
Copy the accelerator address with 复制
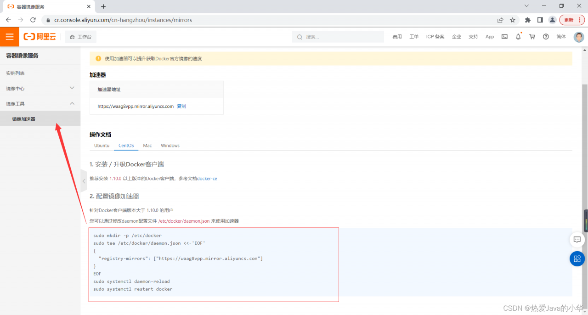coord(181,106)
